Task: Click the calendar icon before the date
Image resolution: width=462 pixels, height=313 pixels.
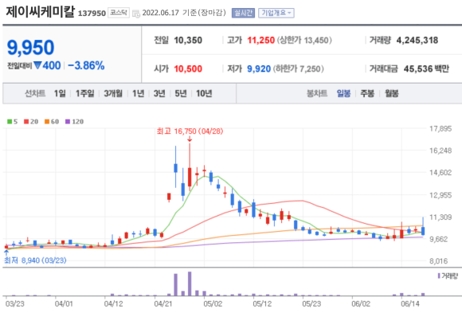Action: point(136,14)
